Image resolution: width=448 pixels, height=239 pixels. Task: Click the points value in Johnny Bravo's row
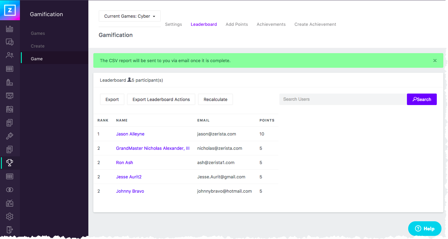[261, 191]
